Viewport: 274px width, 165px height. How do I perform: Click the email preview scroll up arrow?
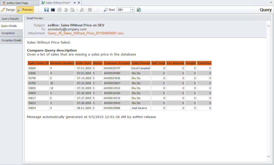pos(268,26)
